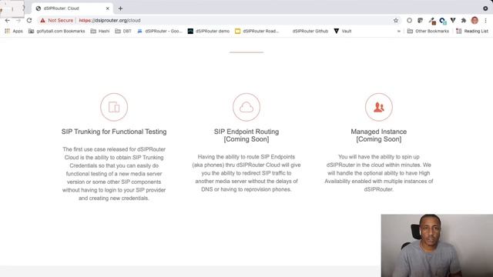The width and height of the screenshot is (493, 277).
Task: Open the Apps bookmarks shortcut
Action: pos(14,31)
